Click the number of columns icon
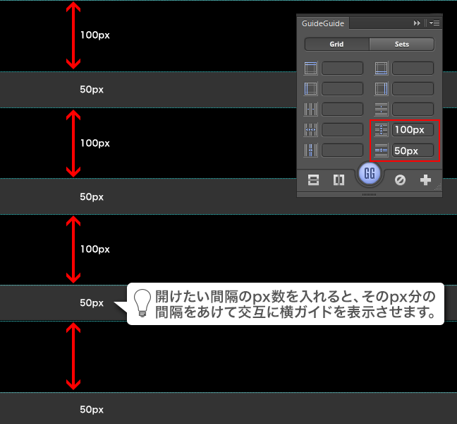The image size is (457, 424). [x=311, y=110]
